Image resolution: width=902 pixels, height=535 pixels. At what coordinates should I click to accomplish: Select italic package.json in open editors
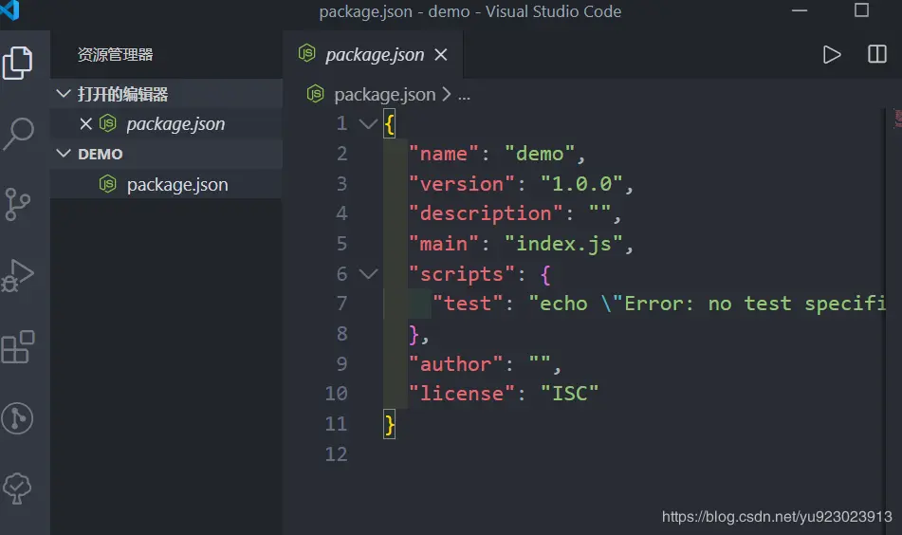coord(175,123)
